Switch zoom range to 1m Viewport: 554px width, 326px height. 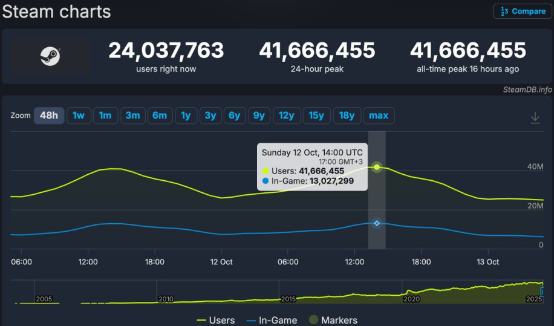(105, 116)
